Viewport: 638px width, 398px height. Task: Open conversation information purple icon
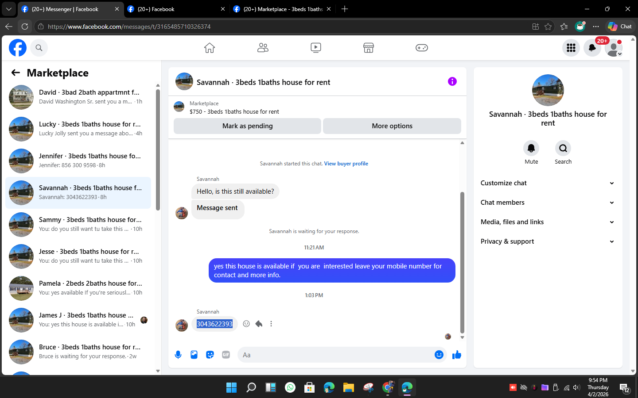(x=452, y=81)
